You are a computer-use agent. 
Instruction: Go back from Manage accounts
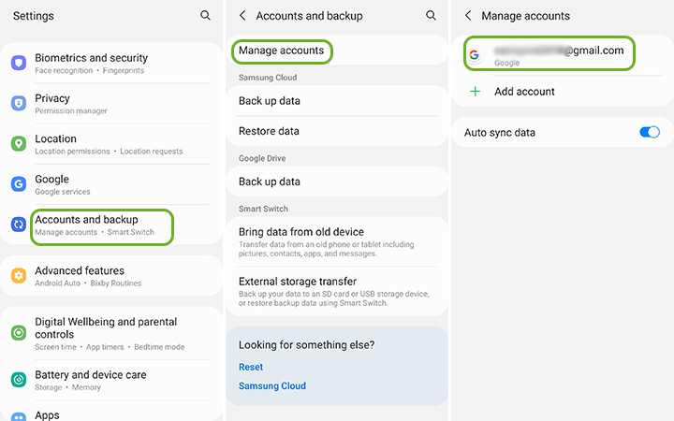(469, 16)
